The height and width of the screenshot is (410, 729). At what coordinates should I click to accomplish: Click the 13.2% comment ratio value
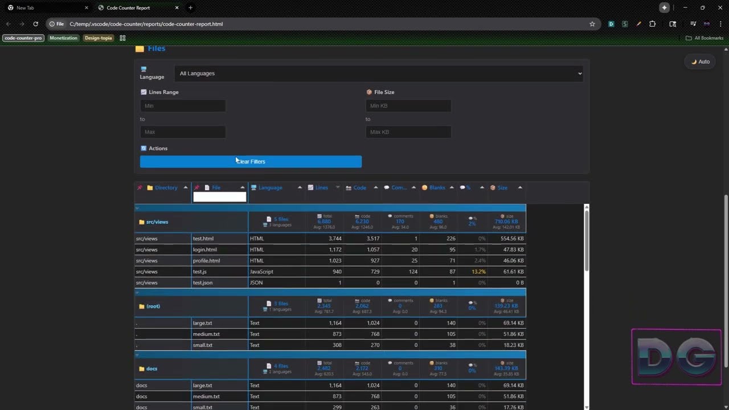click(478, 272)
